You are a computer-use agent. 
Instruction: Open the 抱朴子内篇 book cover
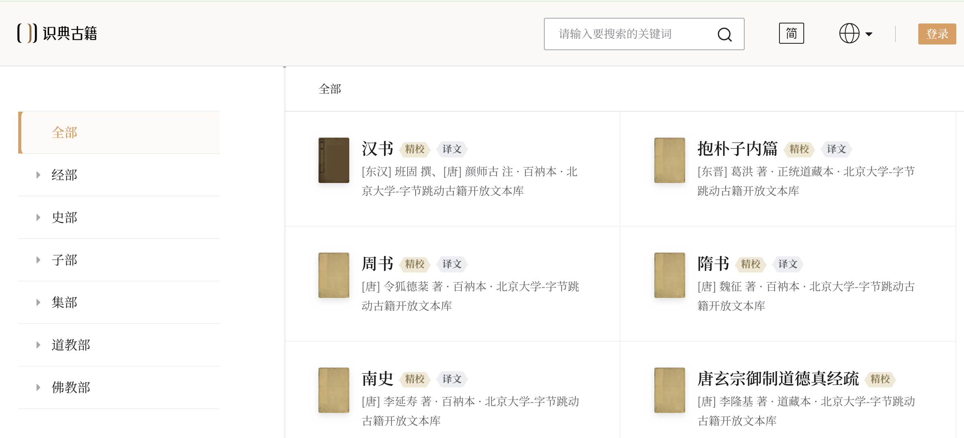click(x=669, y=160)
